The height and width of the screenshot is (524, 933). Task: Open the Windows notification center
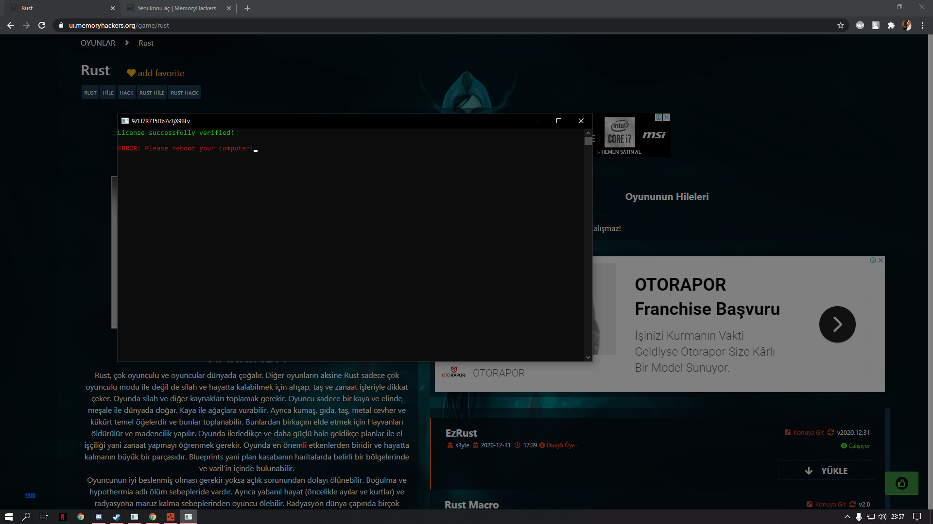click(917, 517)
